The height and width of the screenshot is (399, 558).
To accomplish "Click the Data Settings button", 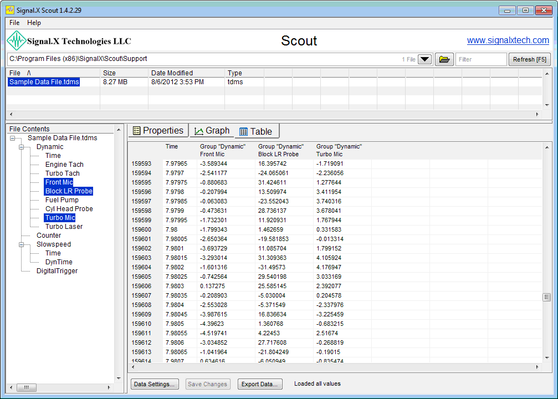I will [155, 384].
